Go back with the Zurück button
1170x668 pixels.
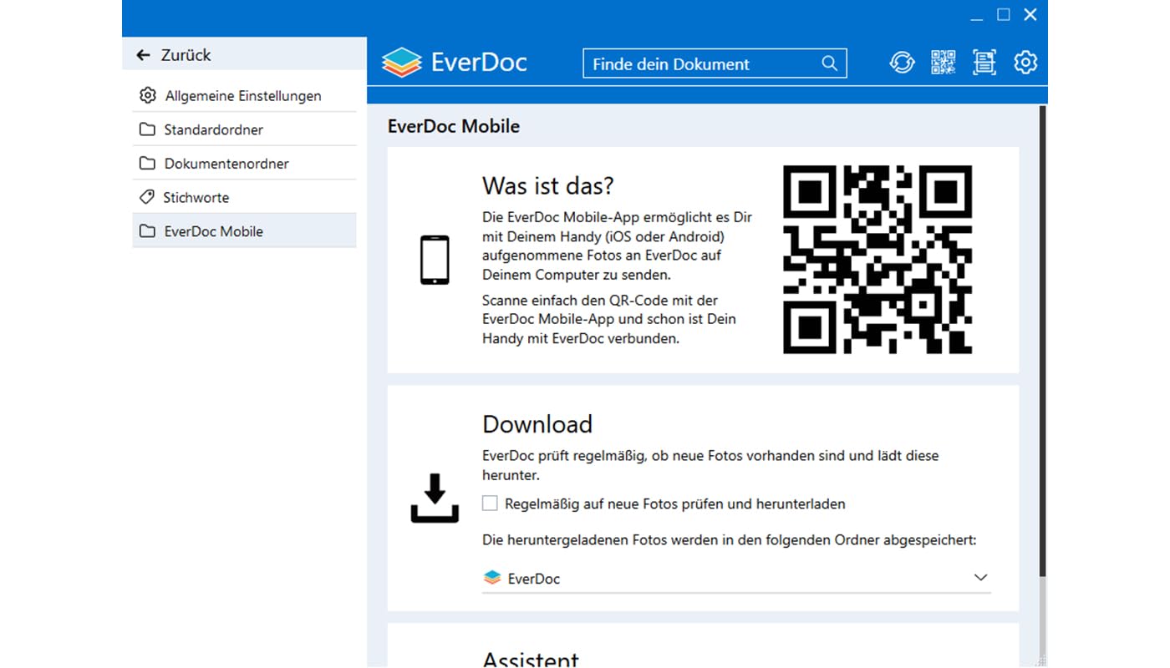[244, 55]
